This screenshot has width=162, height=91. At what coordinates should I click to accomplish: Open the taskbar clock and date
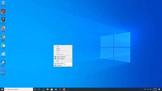(x=155, y=89)
